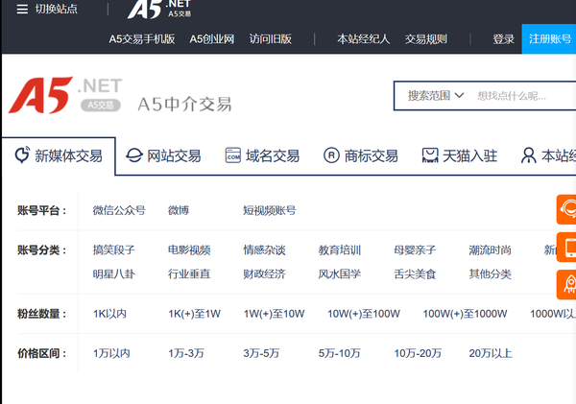This screenshot has width=576, height=404.
Task: Filter platform by 微信公众号
Action: pos(119,210)
